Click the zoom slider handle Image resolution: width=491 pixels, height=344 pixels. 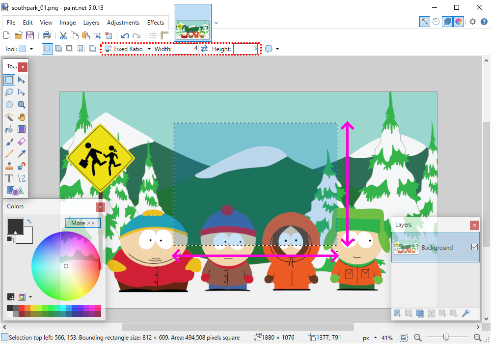[446, 338]
